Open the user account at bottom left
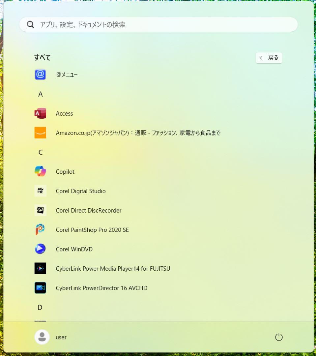The width and height of the screenshot is (316, 356). (42, 337)
